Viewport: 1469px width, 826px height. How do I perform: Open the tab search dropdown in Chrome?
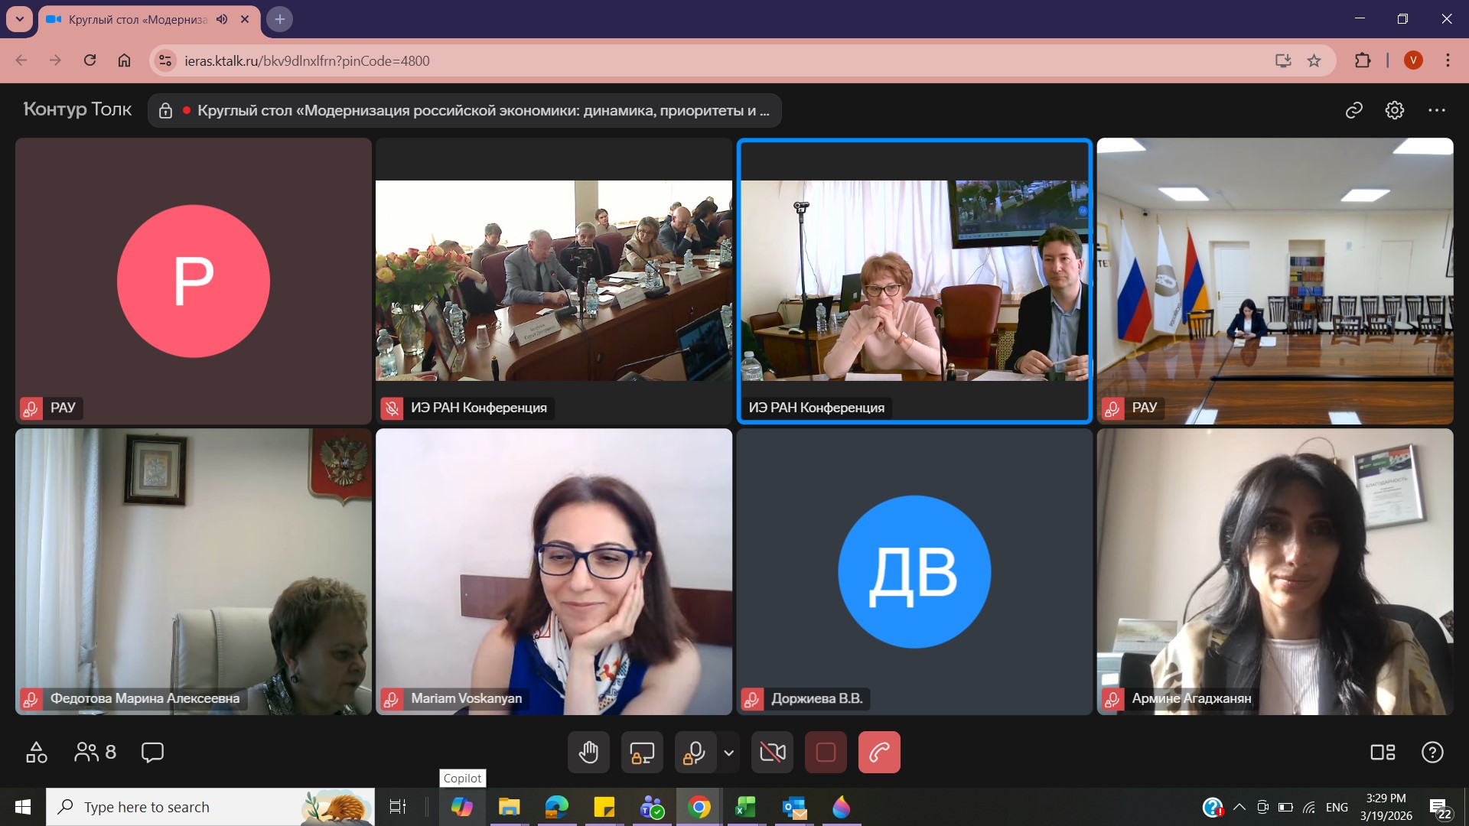point(19,19)
